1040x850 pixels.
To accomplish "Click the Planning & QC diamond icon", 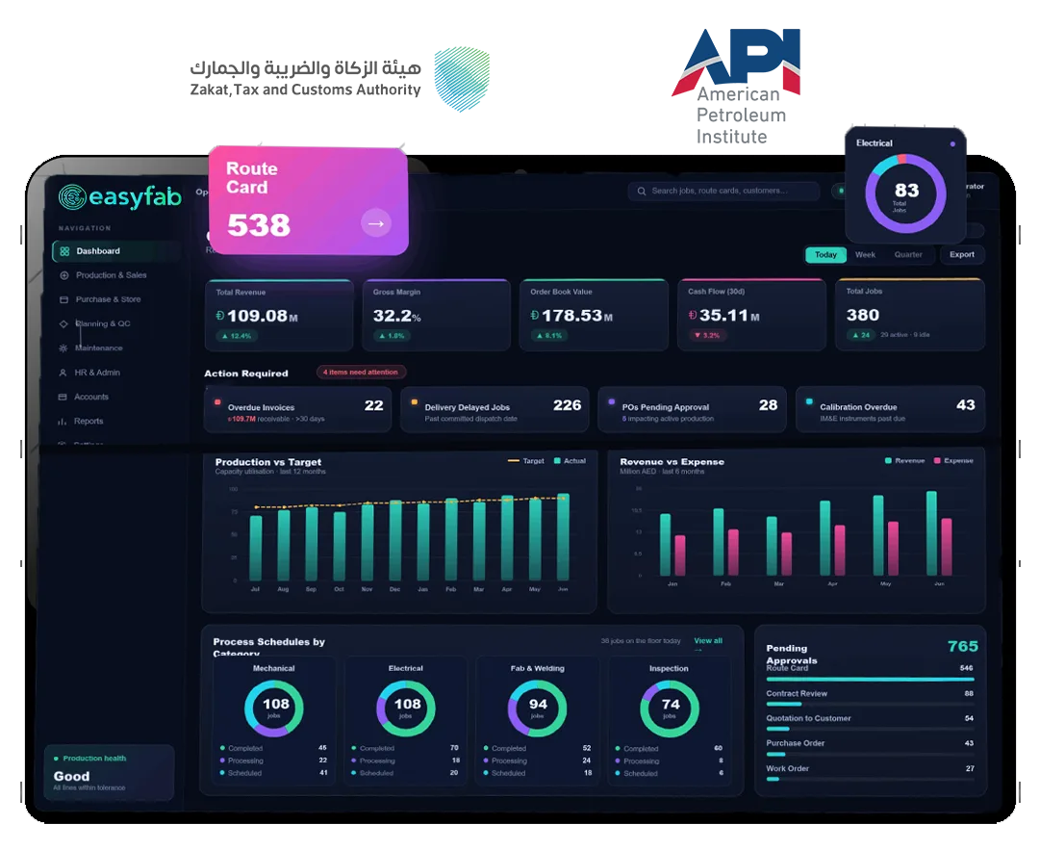I will tap(63, 323).
